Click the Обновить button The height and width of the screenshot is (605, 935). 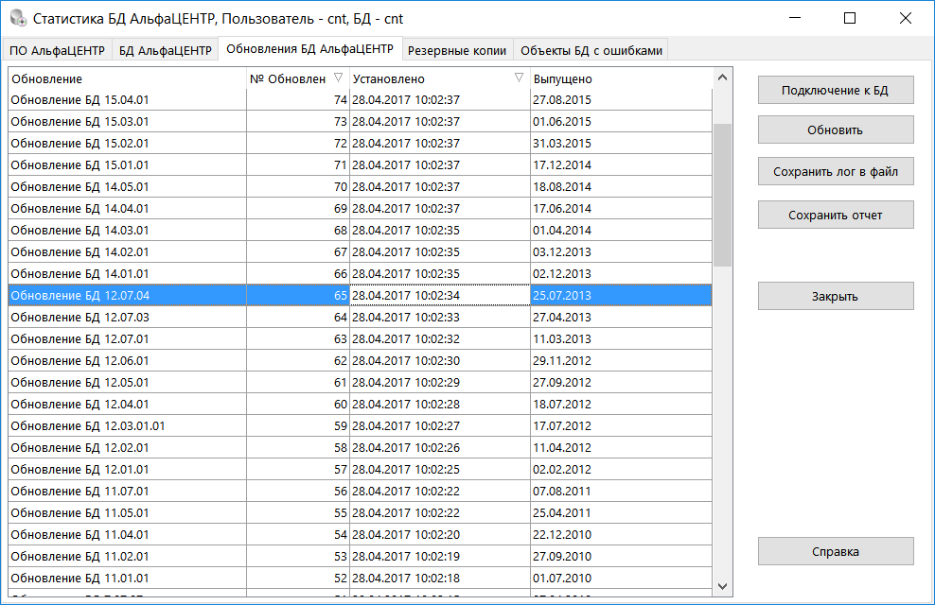coord(836,130)
